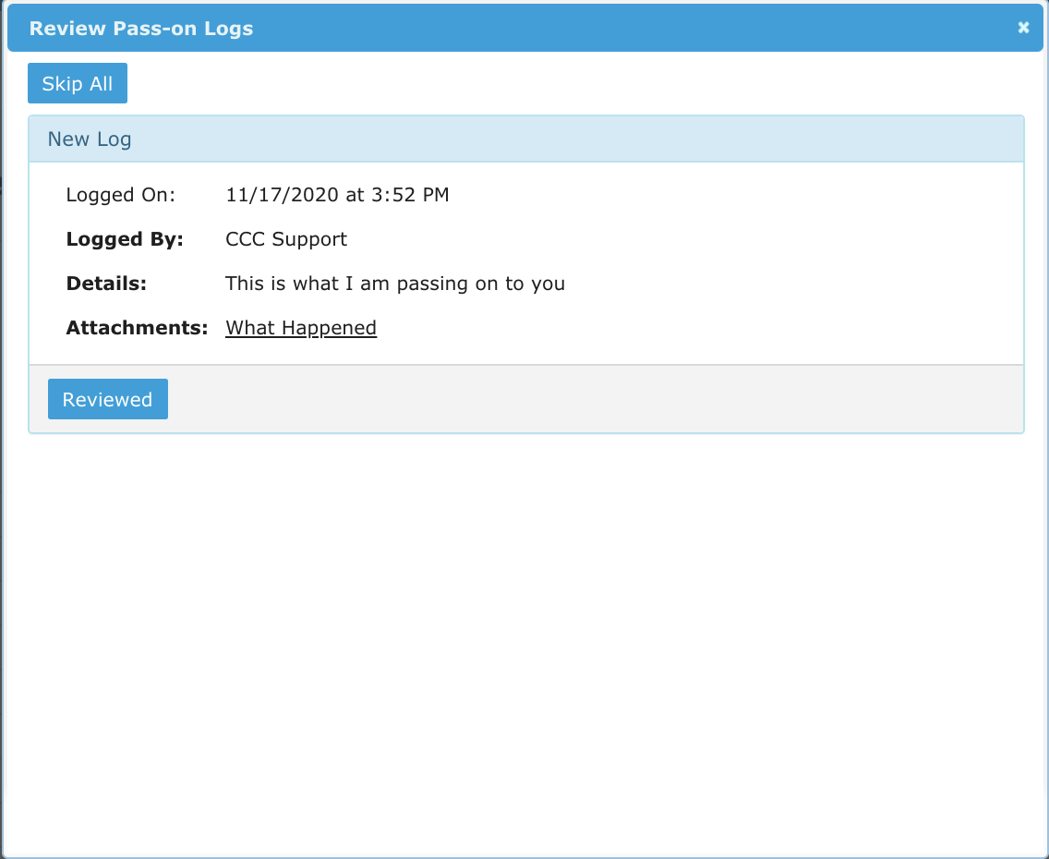Click the Details label
Image resolution: width=1049 pixels, height=859 pixels.
[x=106, y=284]
